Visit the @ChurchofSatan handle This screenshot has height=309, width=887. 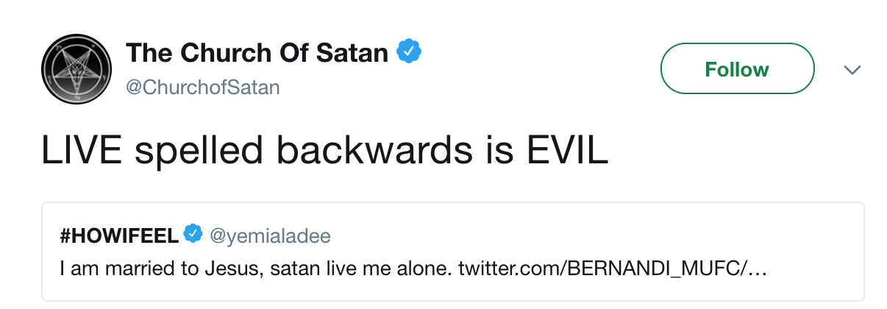[x=203, y=88]
